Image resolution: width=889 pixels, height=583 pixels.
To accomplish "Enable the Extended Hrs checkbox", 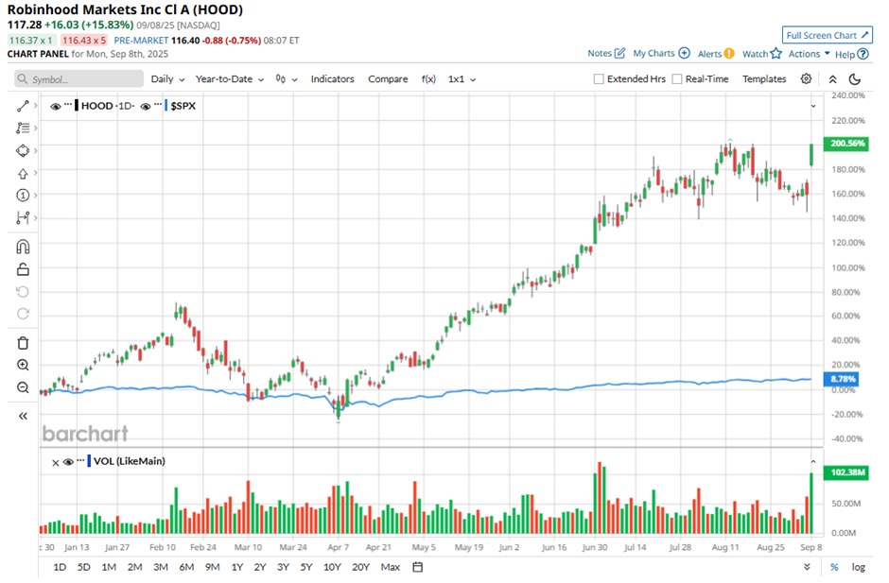I will pos(598,79).
